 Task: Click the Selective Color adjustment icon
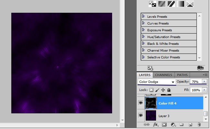pos(190,4)
